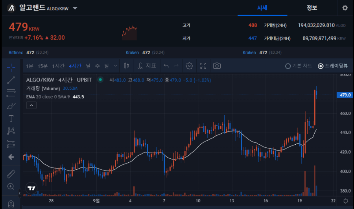
Task: Click the mini sparkline price chart
Action: 129,33
